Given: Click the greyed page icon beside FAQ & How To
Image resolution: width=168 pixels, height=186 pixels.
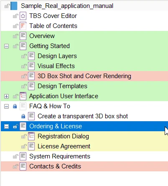Looking at the screenshot, I should coord(23,106).
